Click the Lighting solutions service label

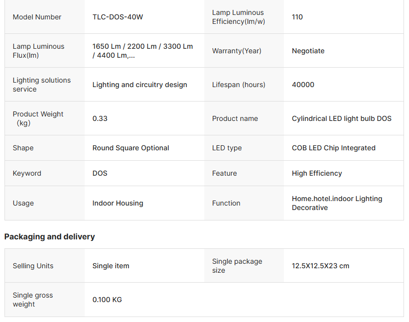[41, 85]
